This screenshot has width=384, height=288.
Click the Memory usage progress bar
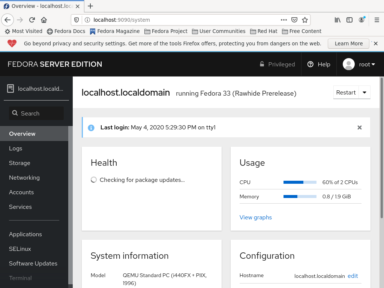[300, 196]
